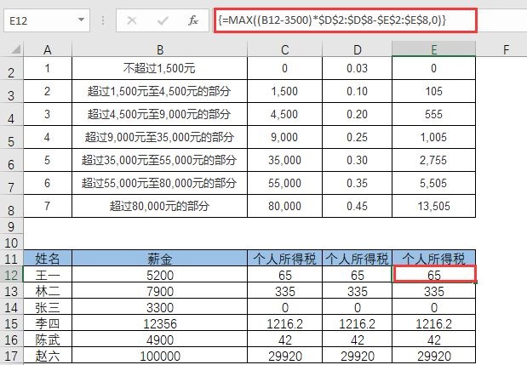The image size is (527, 365).
Task: Select row 2 header
Action: click(11, 69)
